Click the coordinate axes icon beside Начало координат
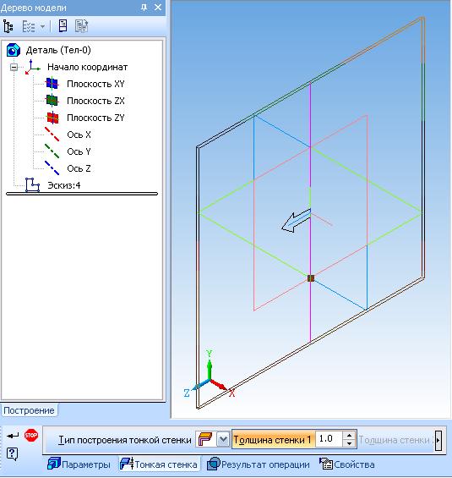Image resolution: width=452 pixels, height=478 pixels. (32, 67)
